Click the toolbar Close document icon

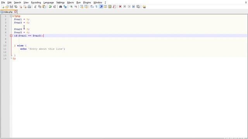click(21, 7)
